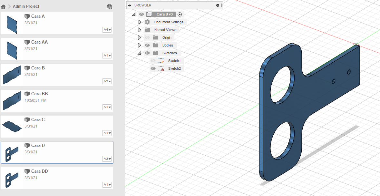Go to the home icon in data panel
Screen dimensions: 380x196
pyautogui.click(x=3, y=6)
